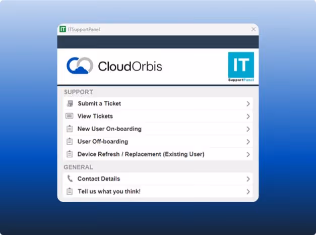Click the GENERAL section heading
Screen dimensions: 316x235
[x=78, y=167]
